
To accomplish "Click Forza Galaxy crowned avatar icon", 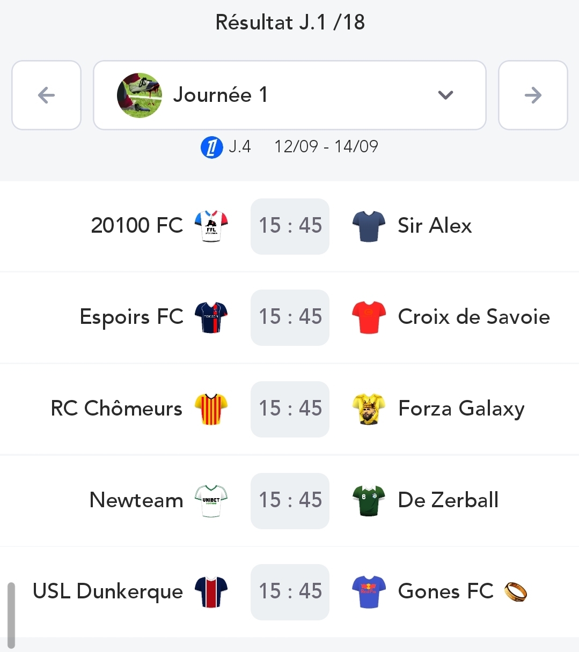I will (x=369, y=409).
